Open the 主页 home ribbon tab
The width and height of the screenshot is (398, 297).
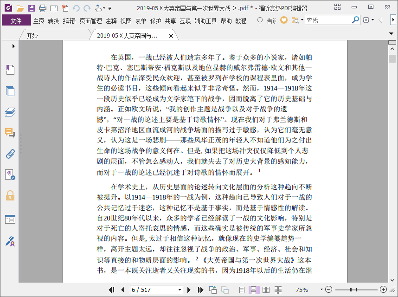point(39,21)
